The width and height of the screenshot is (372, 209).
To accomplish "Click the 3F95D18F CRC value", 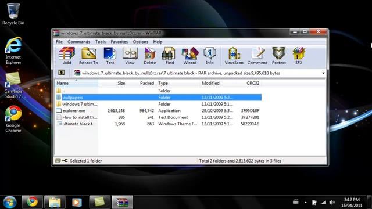I will [250, 111].
